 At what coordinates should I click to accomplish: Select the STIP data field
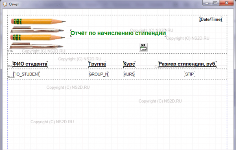coord(190,74)
